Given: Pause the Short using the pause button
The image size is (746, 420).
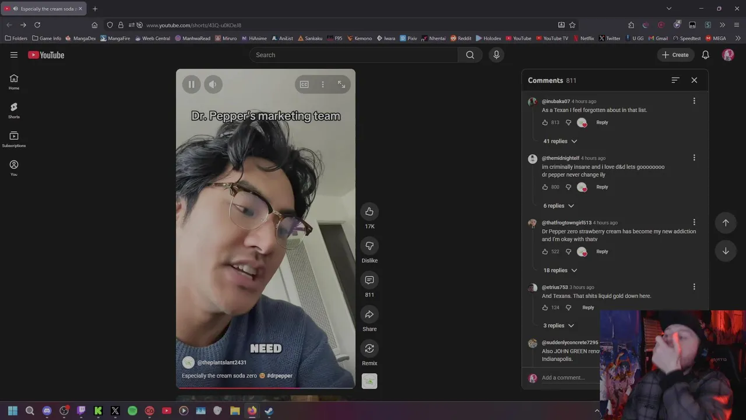Looking at the screenshot, I should [191, 85].
